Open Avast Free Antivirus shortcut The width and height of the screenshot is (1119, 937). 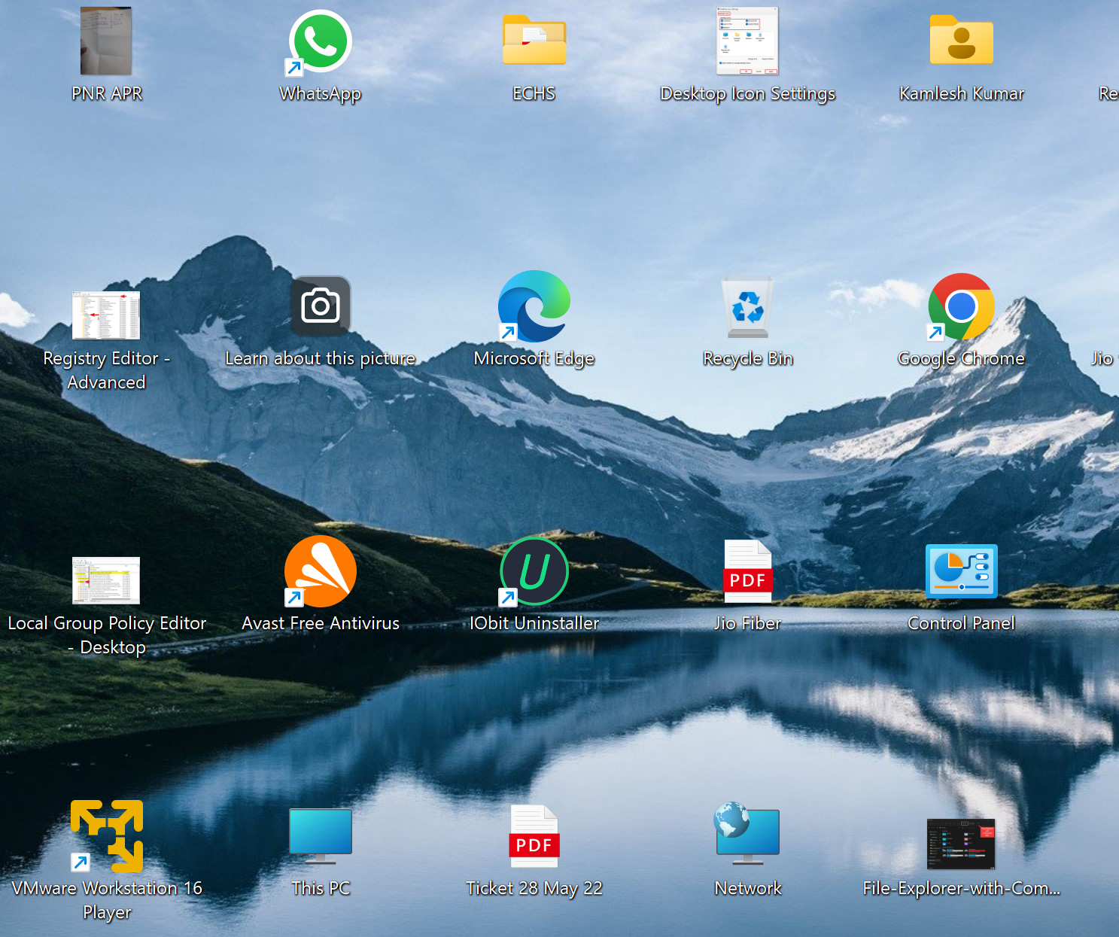point(320,571)
